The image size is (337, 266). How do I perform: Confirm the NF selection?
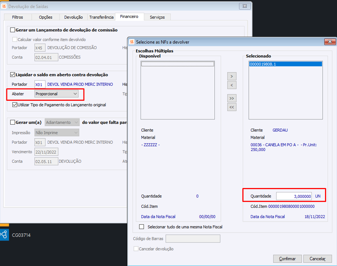pyautogui.click(x=287, y=259)
